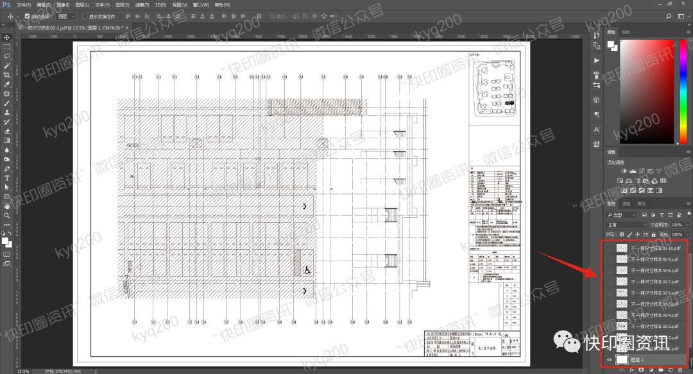Show the 不一样尺寸样本02-6.pdf layer
693x374 pixels.
tap(610, 293)
